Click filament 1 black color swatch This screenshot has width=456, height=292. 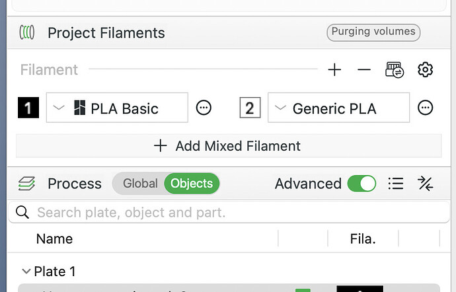pyautogui.click(x=28, y=108)
